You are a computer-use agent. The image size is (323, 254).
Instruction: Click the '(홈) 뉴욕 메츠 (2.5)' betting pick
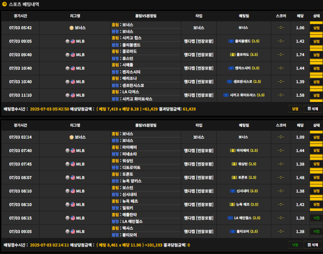pos(244,205)
